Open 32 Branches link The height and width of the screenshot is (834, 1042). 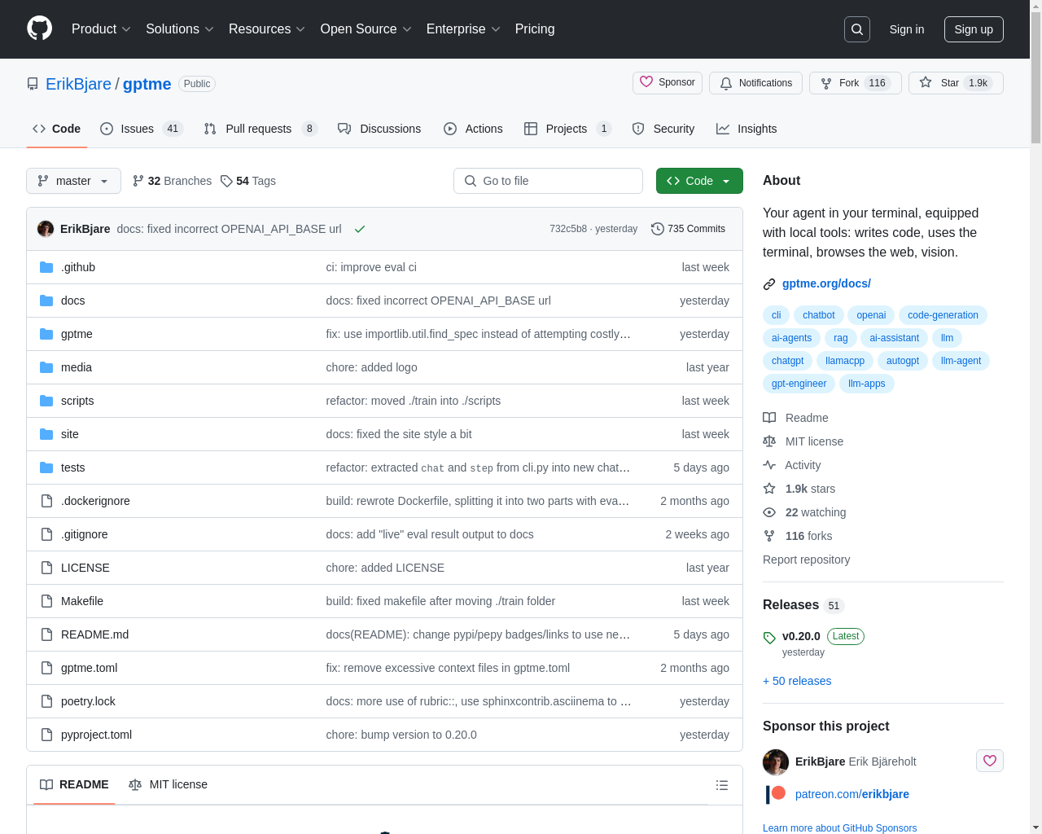click(x=172, y=181)
